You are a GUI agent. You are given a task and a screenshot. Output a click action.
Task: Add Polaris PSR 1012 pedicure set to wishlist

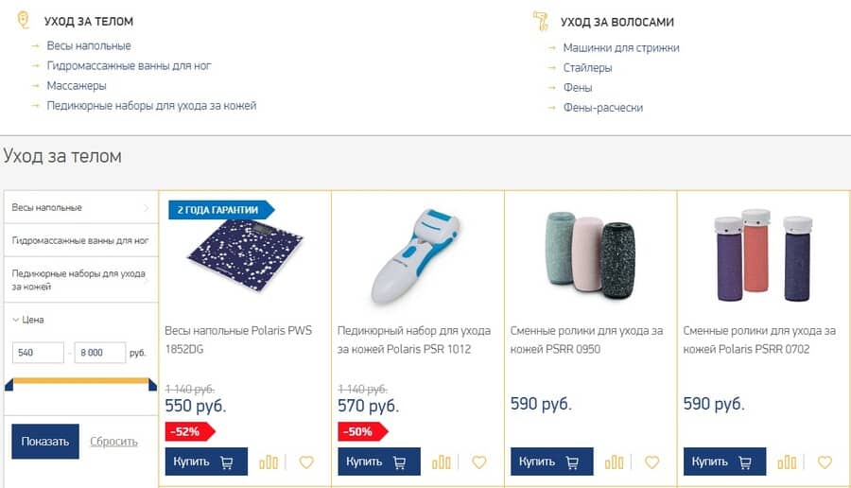[479, 462]
